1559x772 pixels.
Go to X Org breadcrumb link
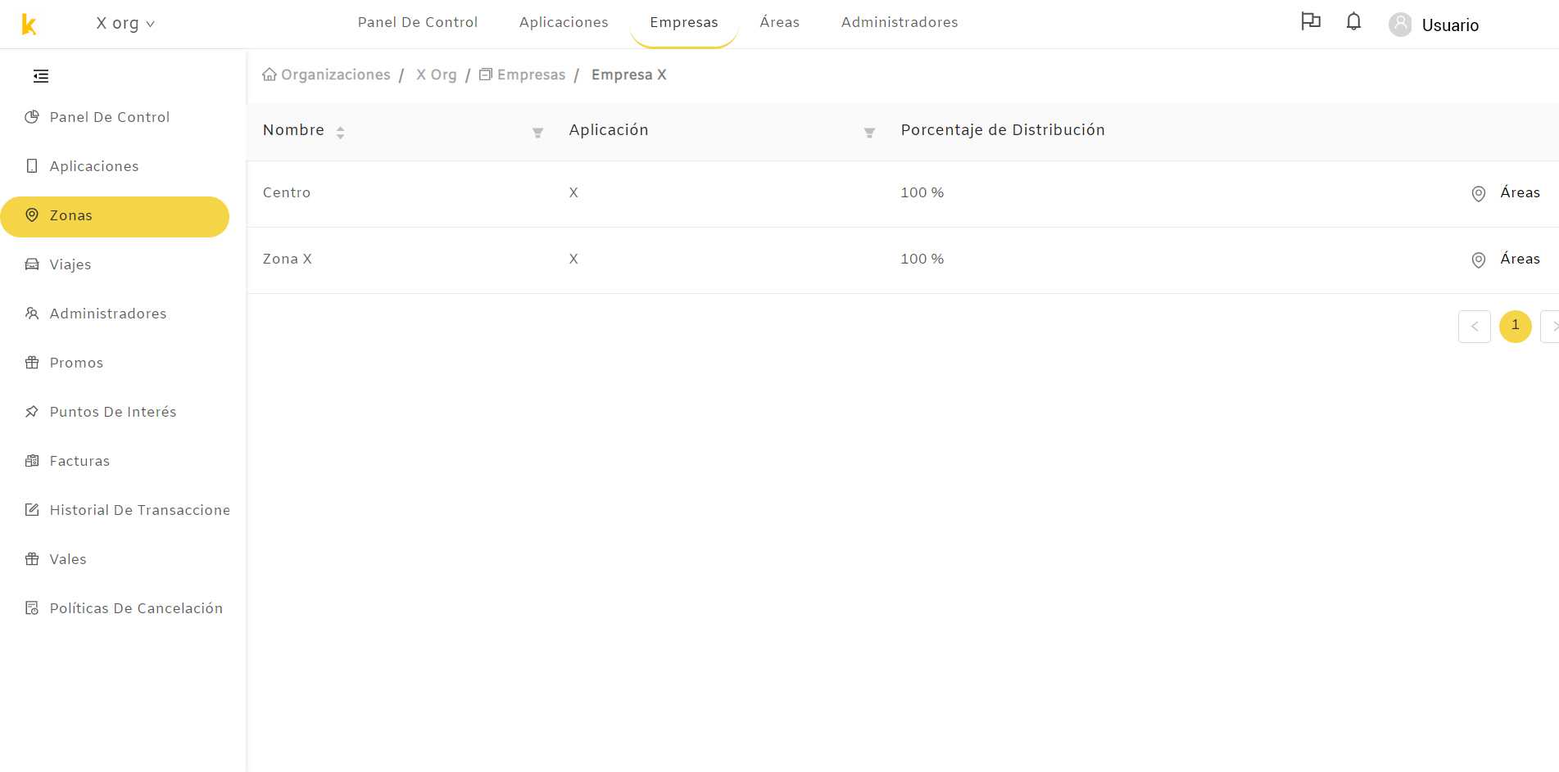point(437,74)
